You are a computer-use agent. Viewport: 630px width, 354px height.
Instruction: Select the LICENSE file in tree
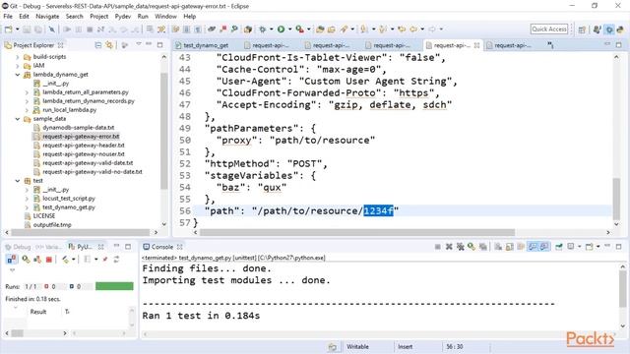43,216
